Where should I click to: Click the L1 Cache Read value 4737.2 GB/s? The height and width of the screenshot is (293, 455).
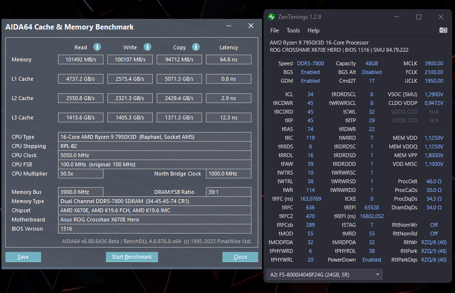click(81, 79)
